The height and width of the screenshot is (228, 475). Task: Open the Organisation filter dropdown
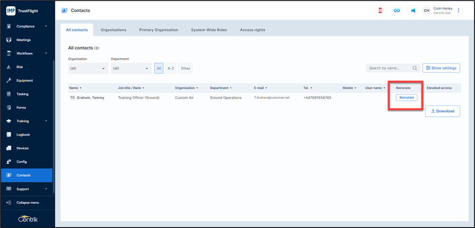click(x=88, y=68)
